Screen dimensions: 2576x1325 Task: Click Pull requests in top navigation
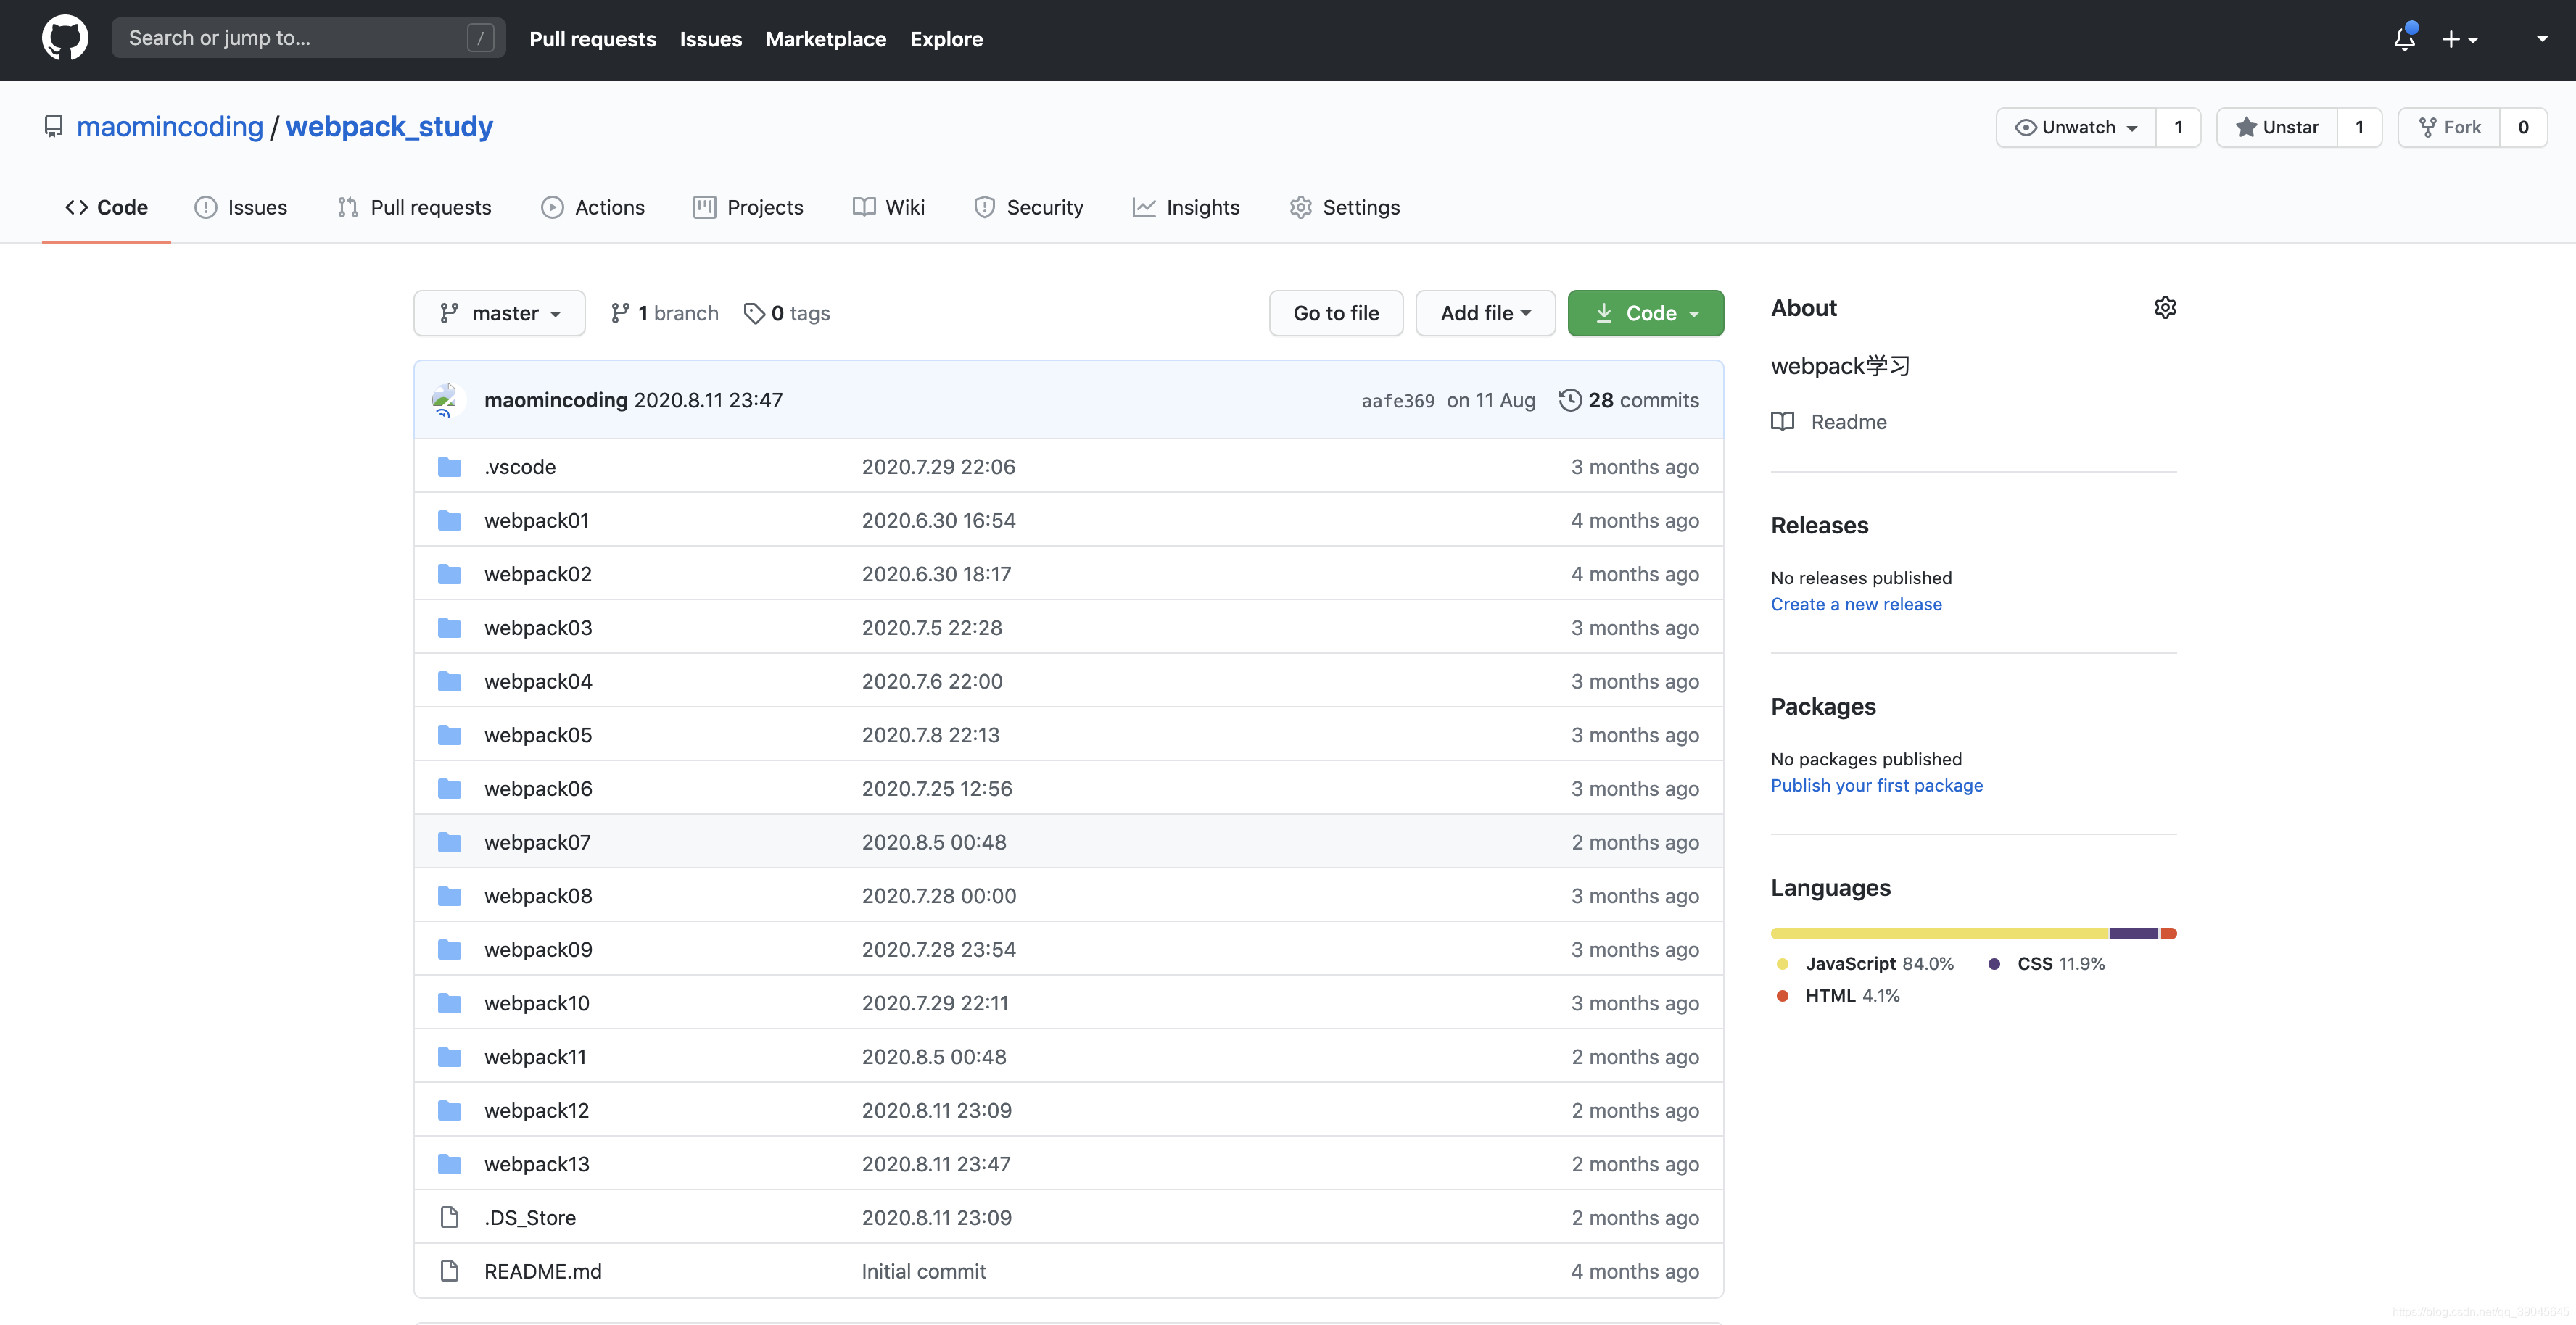click(x=593, y=39)
